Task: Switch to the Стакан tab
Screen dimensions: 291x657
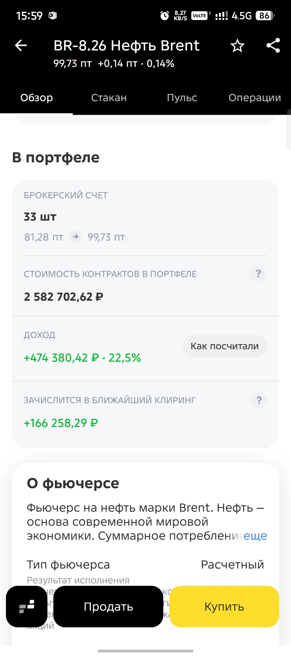Action: [109, 98]
